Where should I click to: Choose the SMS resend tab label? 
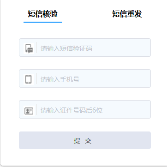[127, 14]
